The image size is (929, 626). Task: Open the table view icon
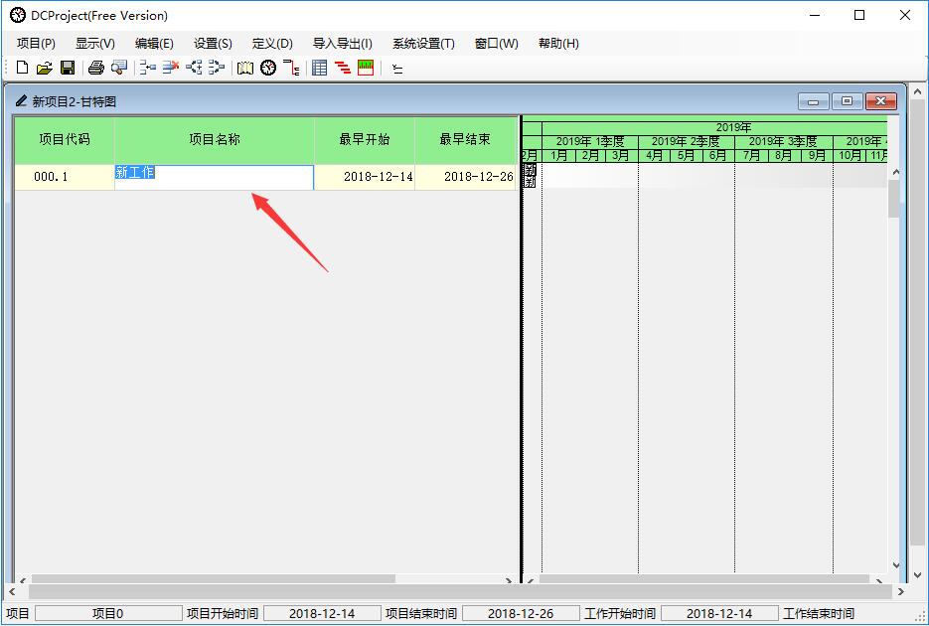(318, 67)
